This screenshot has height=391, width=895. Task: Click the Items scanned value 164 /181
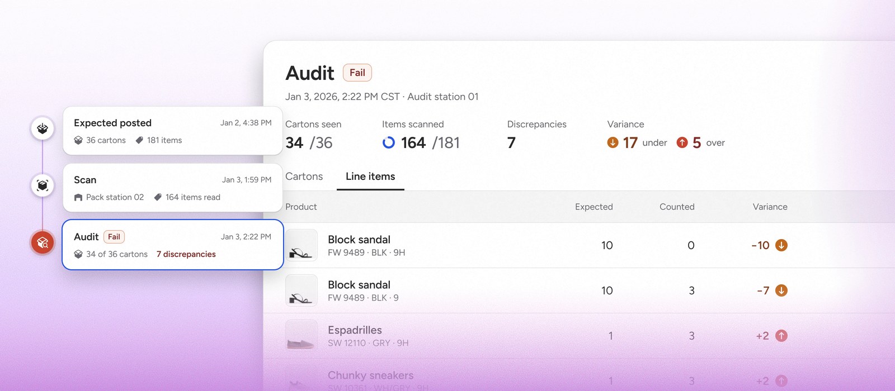click(430, 143)
